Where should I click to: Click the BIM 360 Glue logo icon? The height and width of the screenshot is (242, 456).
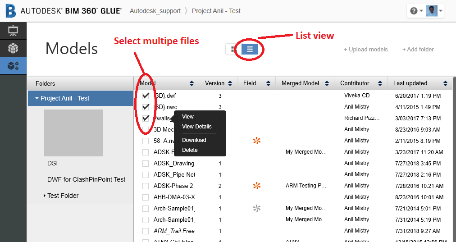[11, 11]
